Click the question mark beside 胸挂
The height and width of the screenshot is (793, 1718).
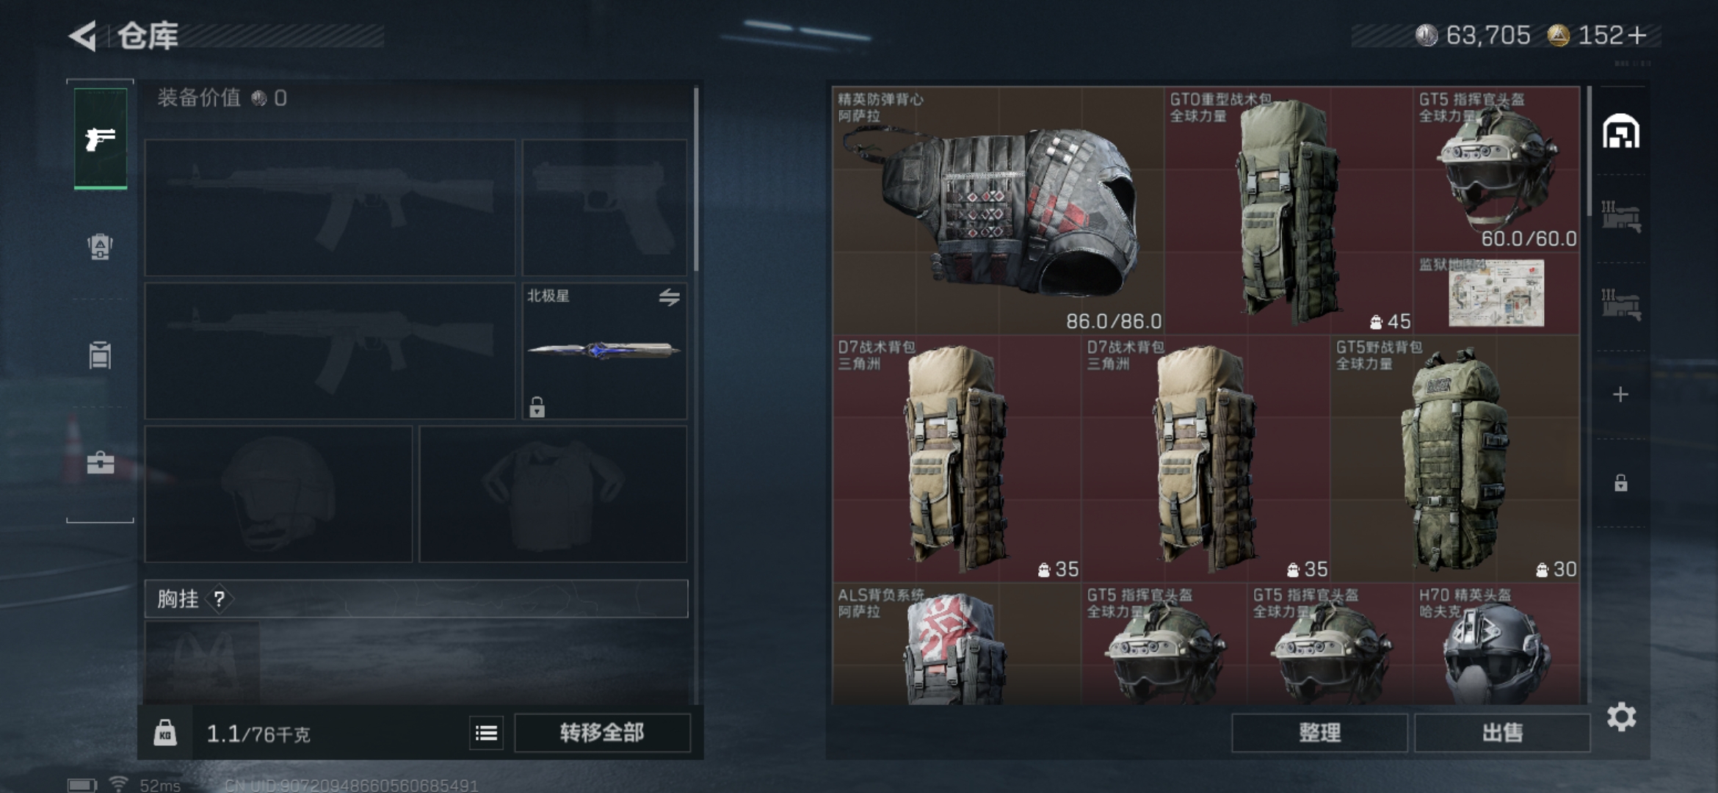[219, 599]
